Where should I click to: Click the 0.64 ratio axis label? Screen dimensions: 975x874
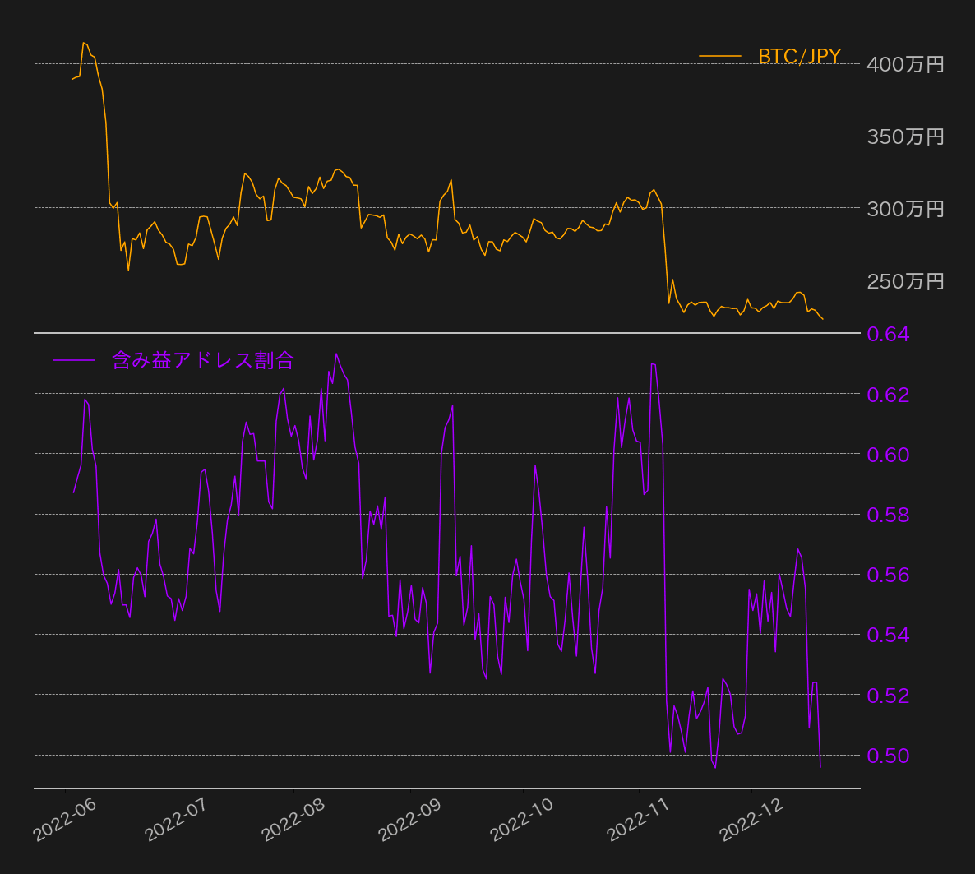pyautogui.click(x=888, y=335)
